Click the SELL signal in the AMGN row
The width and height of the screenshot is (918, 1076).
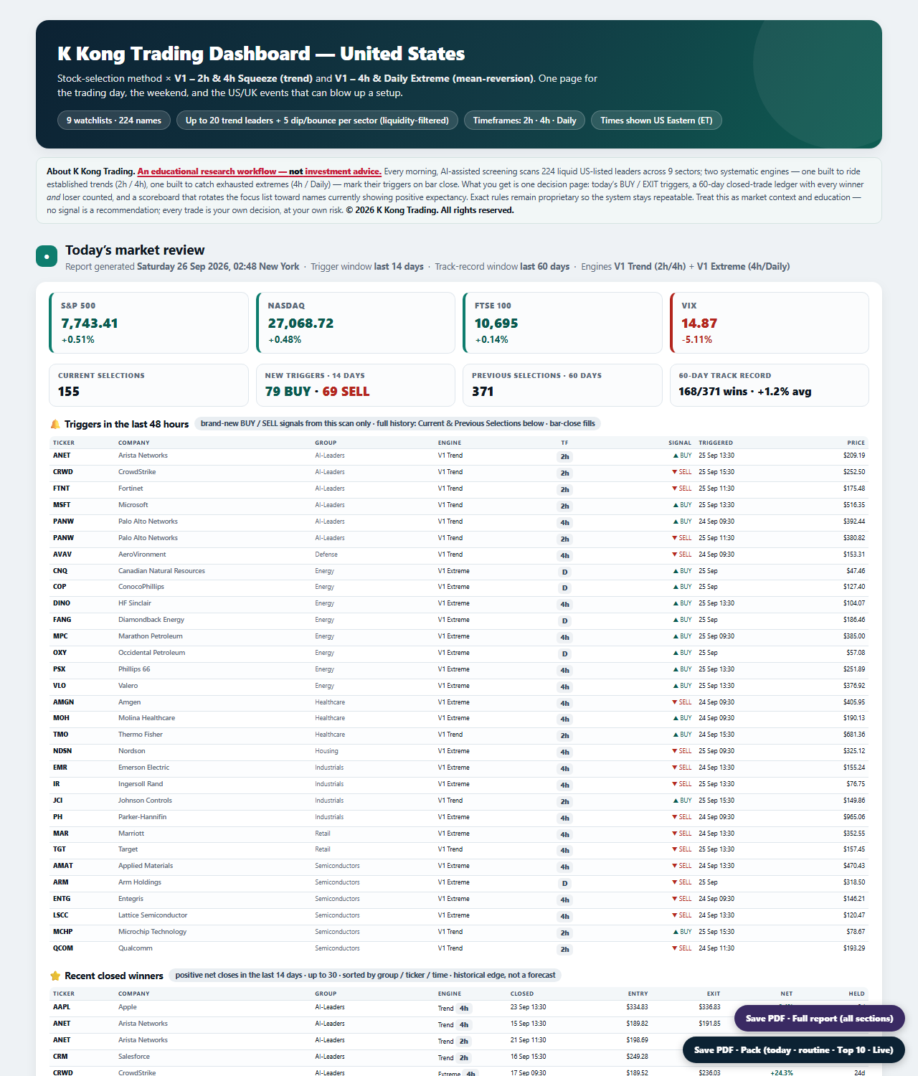pyautogui.click(x=682, y=702)
